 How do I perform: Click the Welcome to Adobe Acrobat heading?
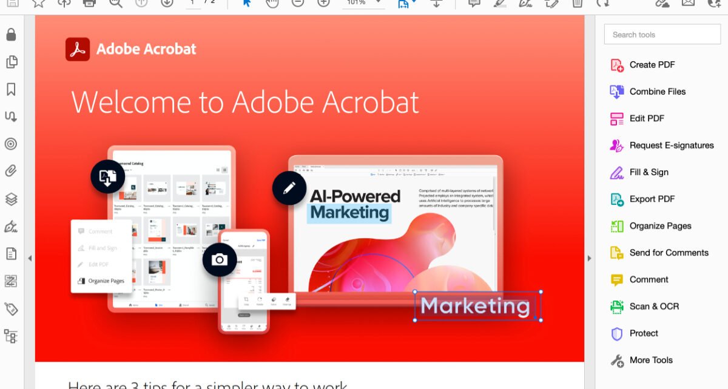[245, 102]
